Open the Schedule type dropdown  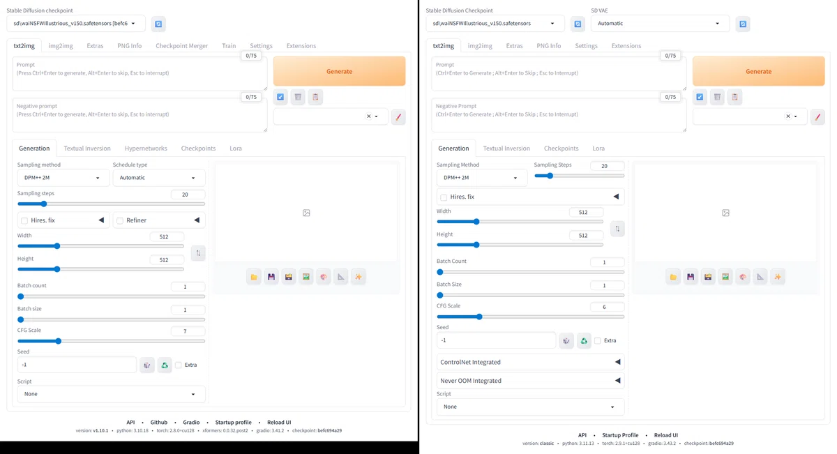[x=159, y=178]
